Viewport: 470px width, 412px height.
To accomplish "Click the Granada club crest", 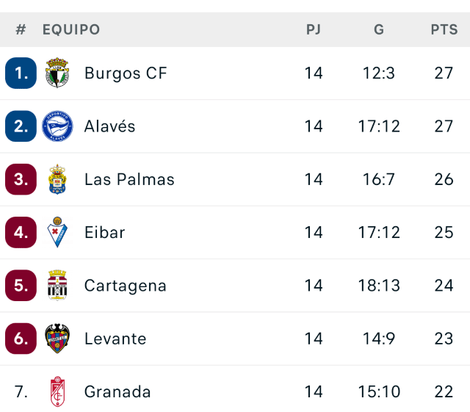I will tap(57, 391).
